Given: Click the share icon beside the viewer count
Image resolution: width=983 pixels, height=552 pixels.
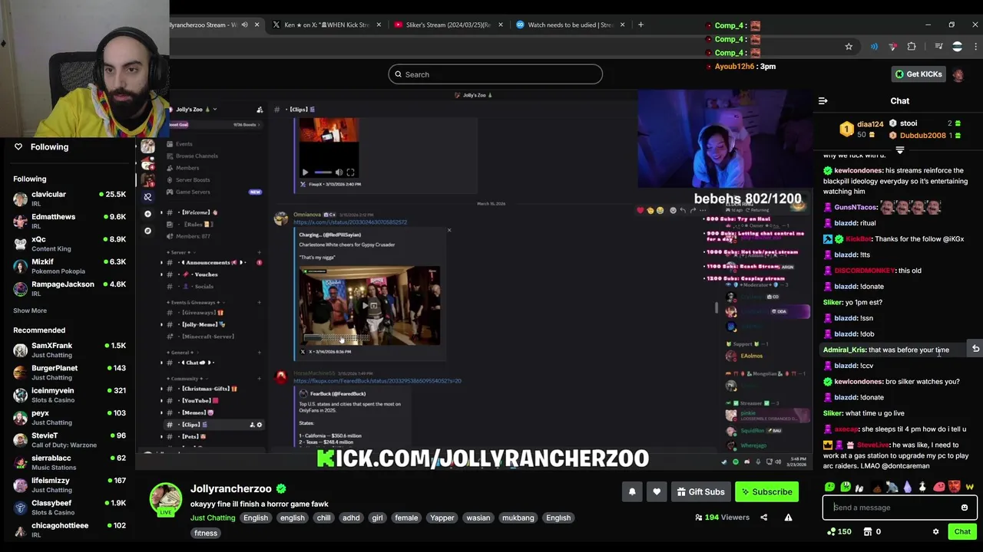Looking at the screenshot, I should point(763,517).
